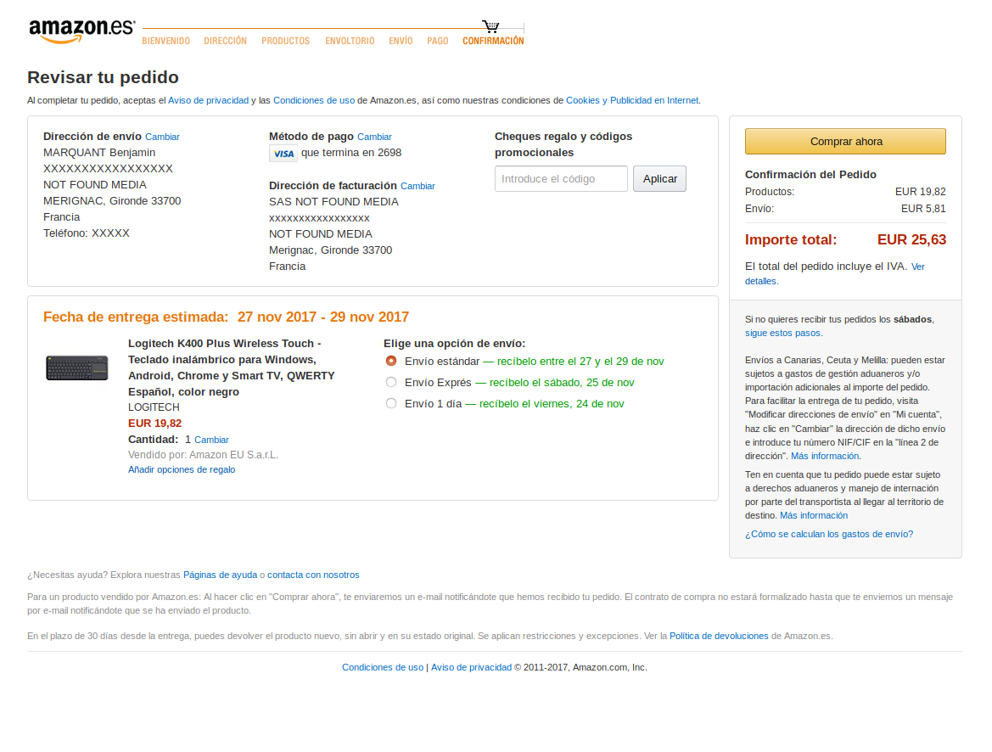
Task: Change the Dirección de envío
Action: (162, 137)
